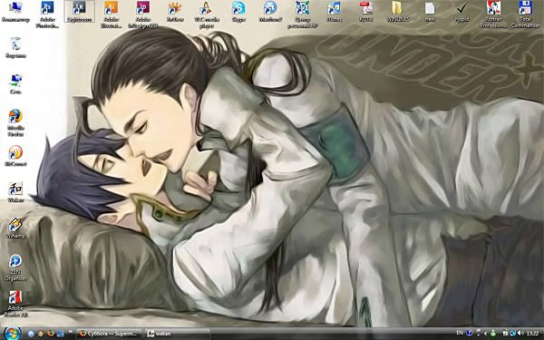Open the Windows Start menu orb
Screen dimensions: 544x340
[12, 334]
